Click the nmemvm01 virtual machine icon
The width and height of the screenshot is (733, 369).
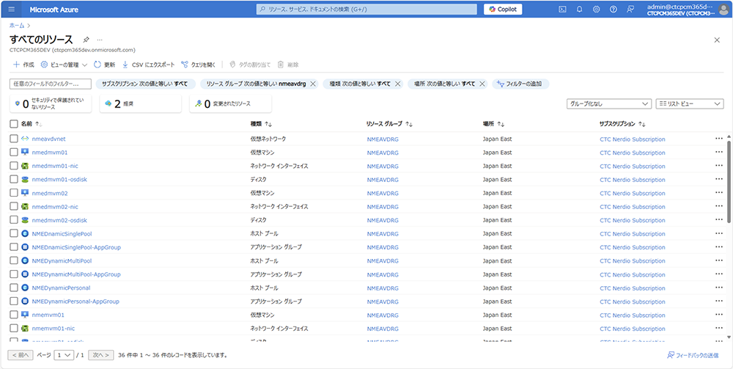coord(25,315)
